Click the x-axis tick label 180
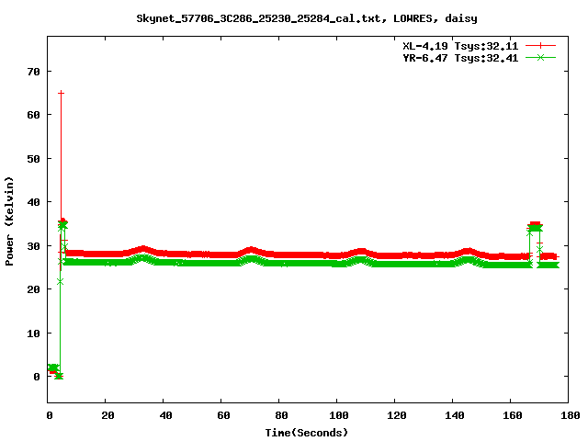Image resolution: width=588 pixels, height=441 pixels. point(570,415)
